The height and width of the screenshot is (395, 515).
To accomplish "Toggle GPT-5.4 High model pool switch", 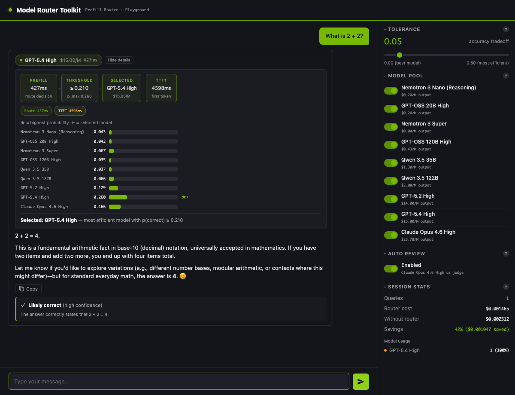I will coord(391,217).
